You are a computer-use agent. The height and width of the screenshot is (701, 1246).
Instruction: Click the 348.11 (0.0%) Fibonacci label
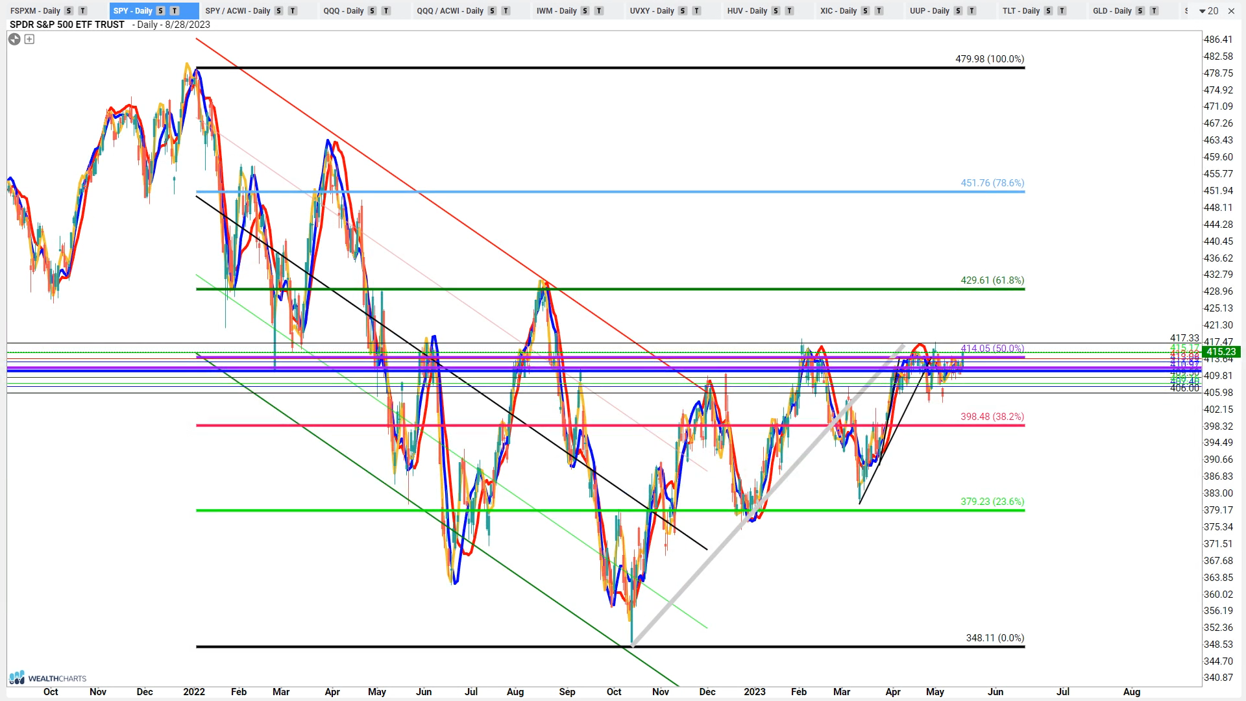tap(995, 638)
